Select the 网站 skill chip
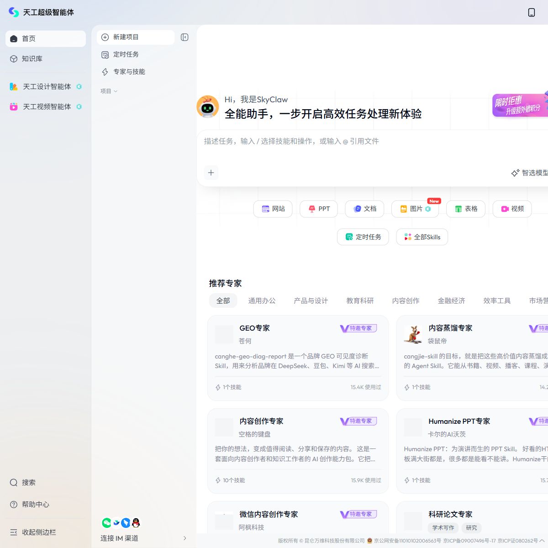This screenshot has width=548, height=548. tap(273, 209)
